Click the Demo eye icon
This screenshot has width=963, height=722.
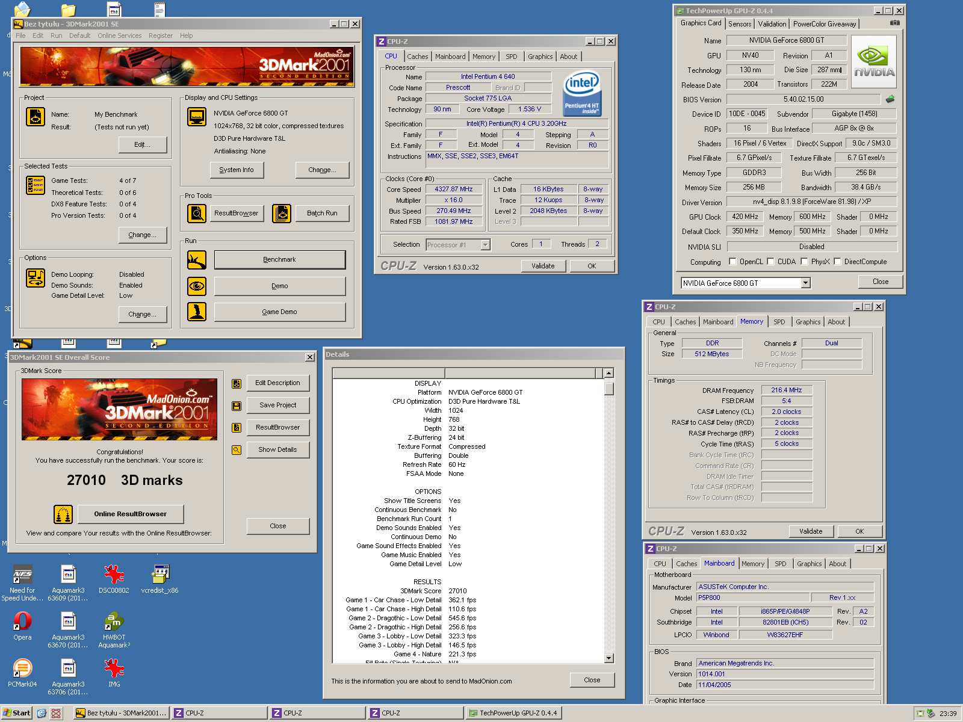[197, 286]
